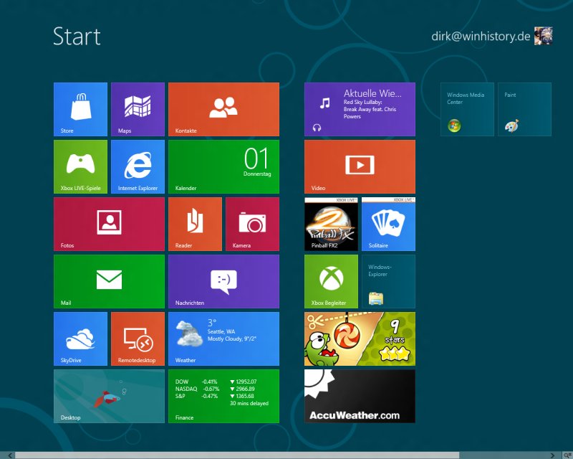Open the Xbox LIVE-Spiele tile
Screen dimensions: 573x459
(80, 166)
